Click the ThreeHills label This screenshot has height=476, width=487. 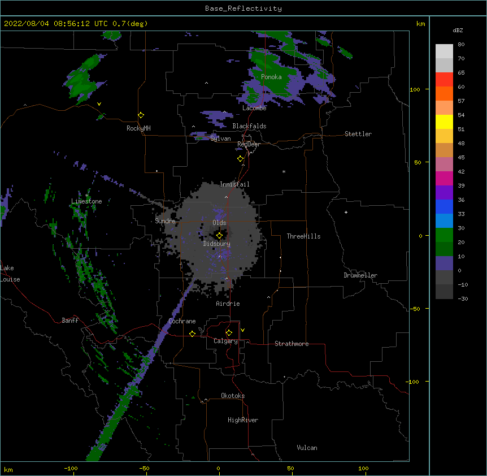(303, 236)
